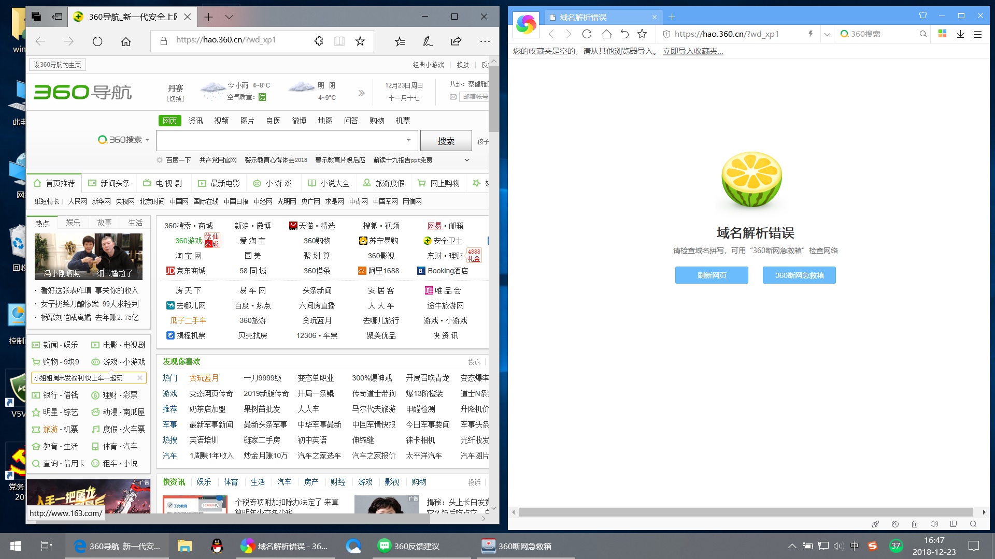Screen dimensions: 995x559
Task: Click Edge refresh button
Action: [97, 41]
